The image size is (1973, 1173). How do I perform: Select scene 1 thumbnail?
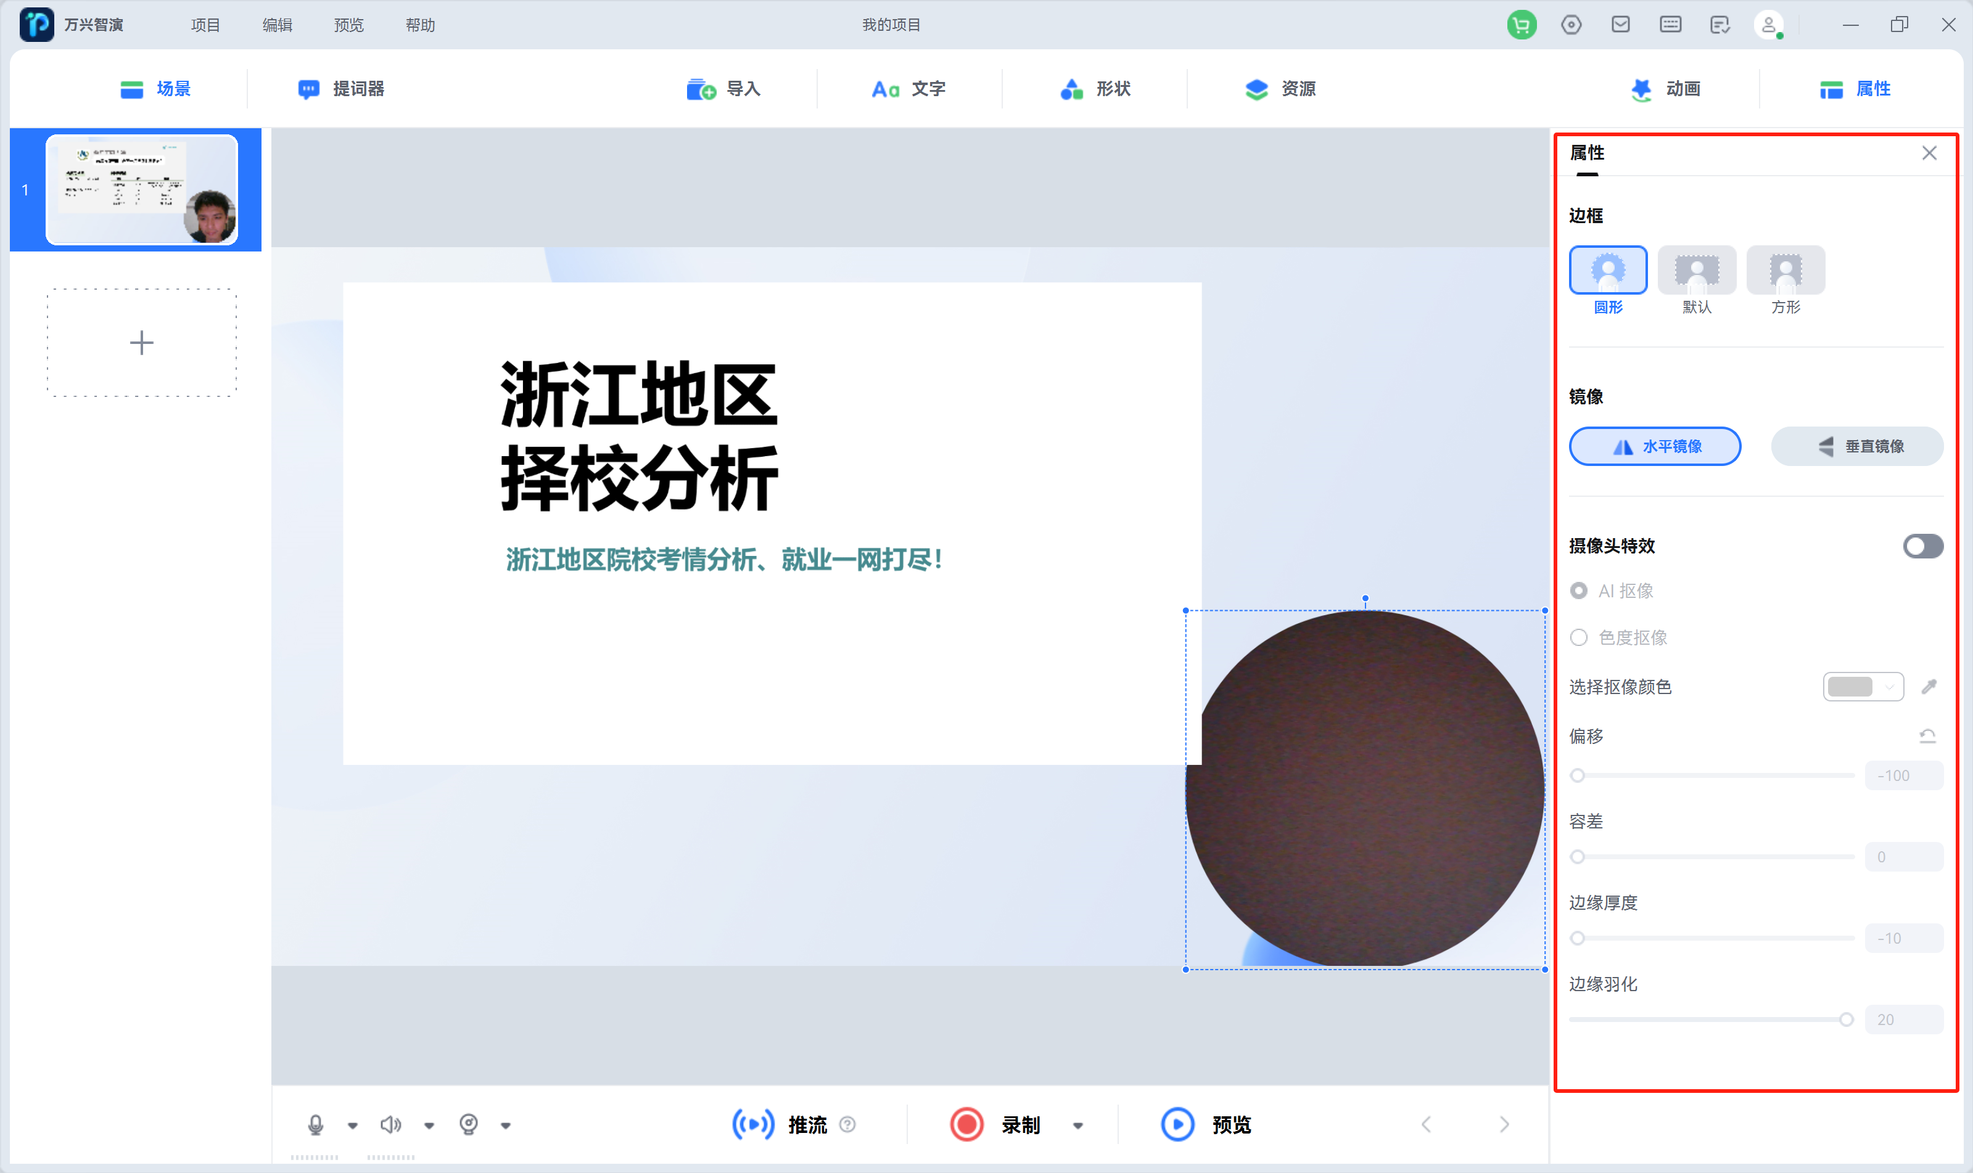(x=142, y=189)
